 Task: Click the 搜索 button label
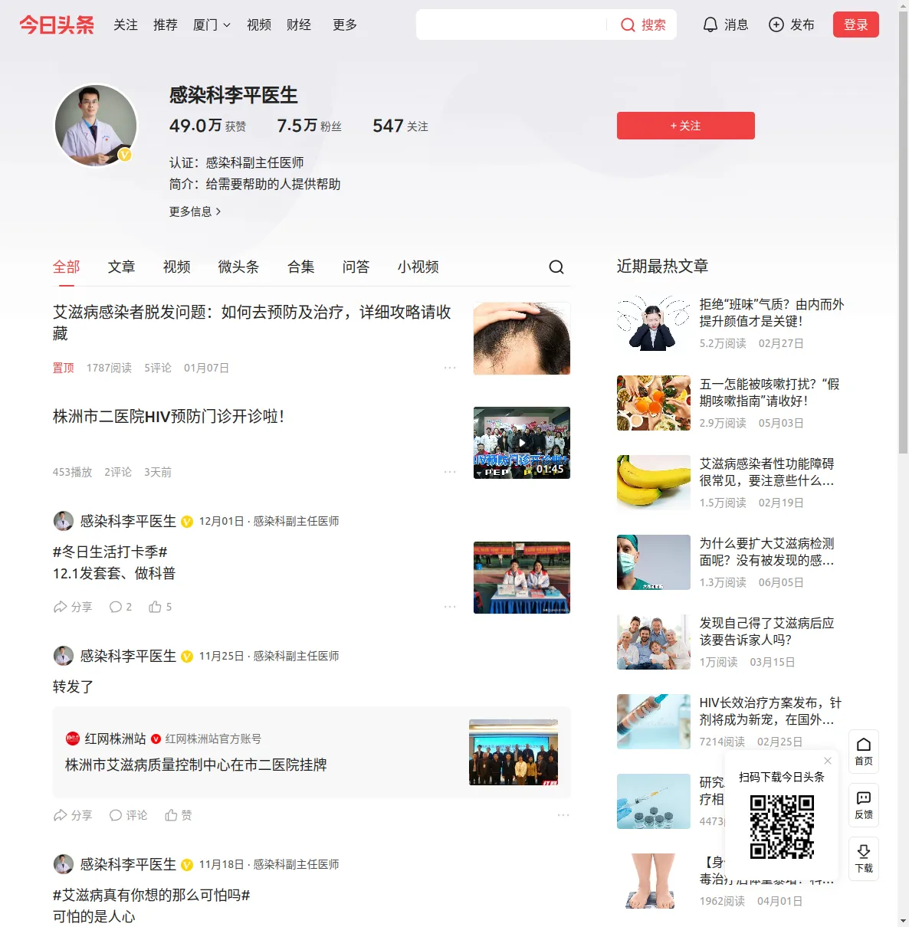tap(654, 25)
